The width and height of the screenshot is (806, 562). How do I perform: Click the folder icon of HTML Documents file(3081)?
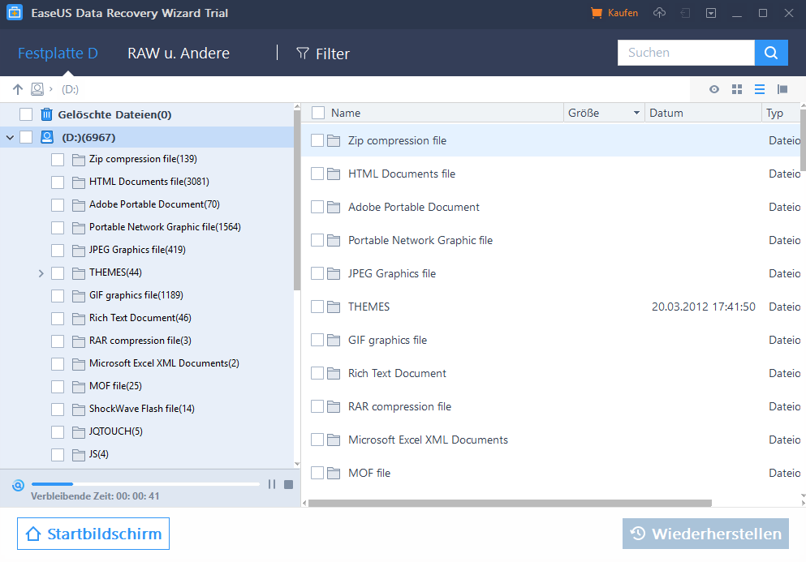point(79,182)
